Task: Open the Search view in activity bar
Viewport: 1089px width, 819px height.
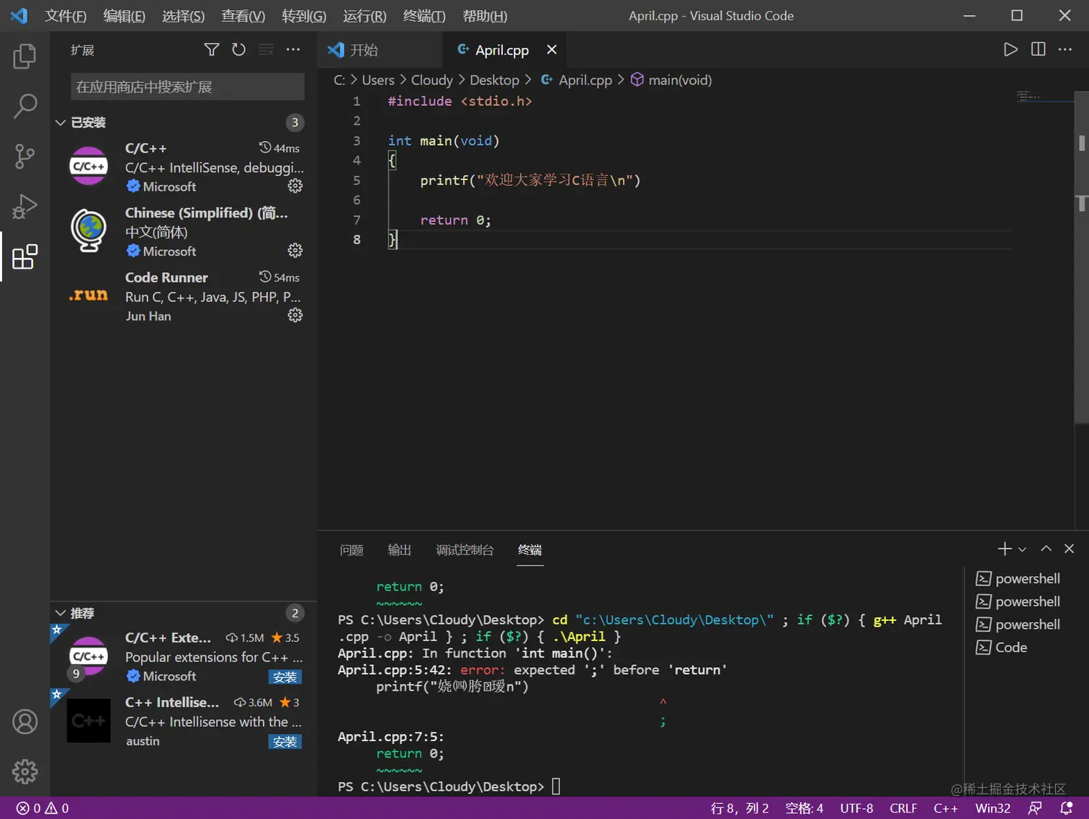Action: point(24,106)
